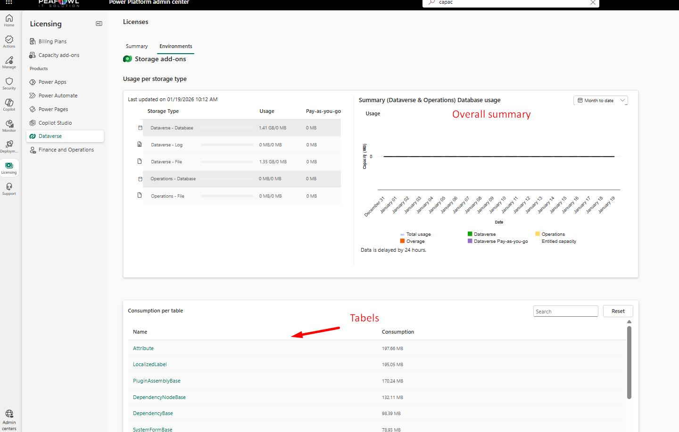Screen dimensions: 679x432
Task: Click the Dataverse - Database row icon
Action: (140, 128)
